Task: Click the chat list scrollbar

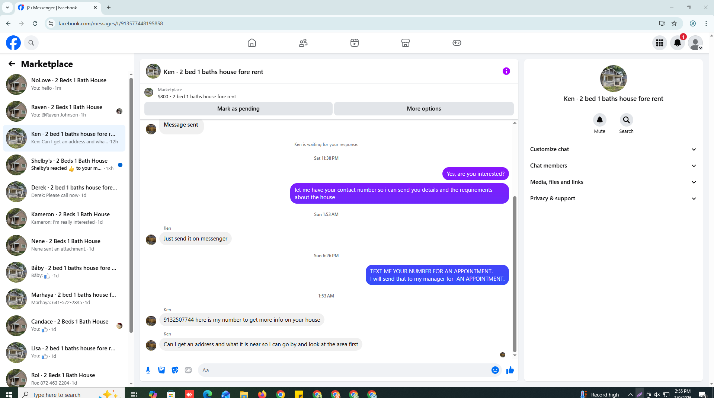Action: (x=131, y=205)
